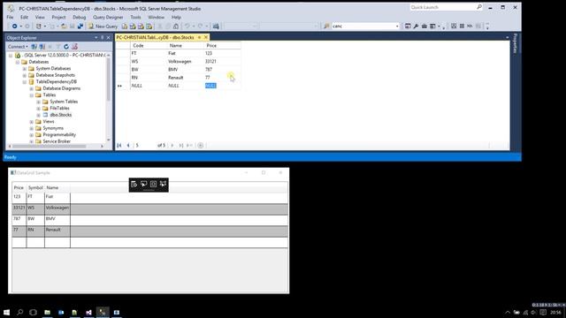Click the New Query toolbar button
The width and height of the screenshot is (566, 318).
pos(103,26)
